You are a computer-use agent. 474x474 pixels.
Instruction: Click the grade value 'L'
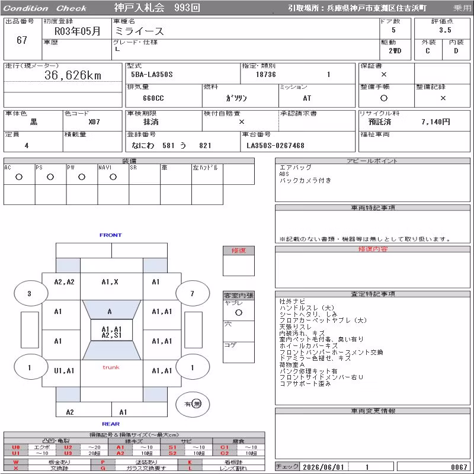pos(117,49)
